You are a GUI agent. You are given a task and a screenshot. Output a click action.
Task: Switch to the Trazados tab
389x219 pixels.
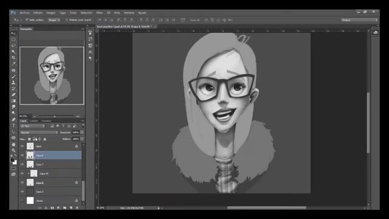click(46, 121)
